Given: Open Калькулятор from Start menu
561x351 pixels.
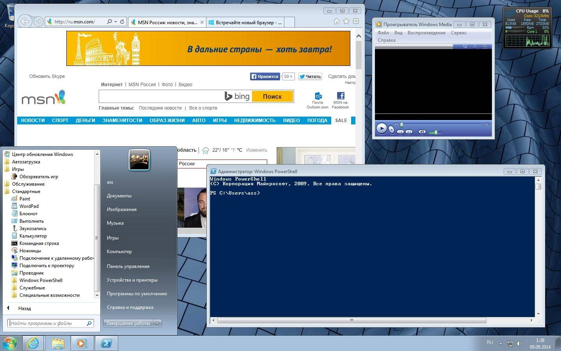Looking at the screenshot, I should click(33, 236).
